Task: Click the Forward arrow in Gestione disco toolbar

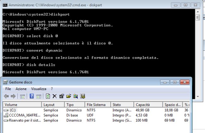Action: point(13,96)
